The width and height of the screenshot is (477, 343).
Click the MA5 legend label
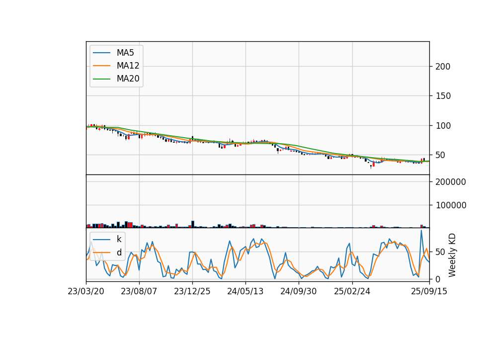point(125,53)
